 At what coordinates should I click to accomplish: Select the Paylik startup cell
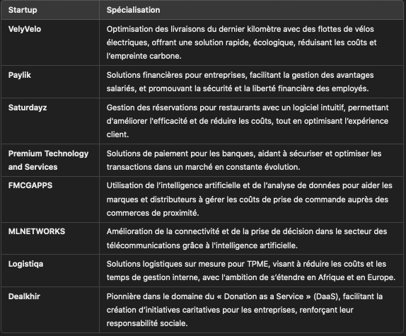coord(50,82)
